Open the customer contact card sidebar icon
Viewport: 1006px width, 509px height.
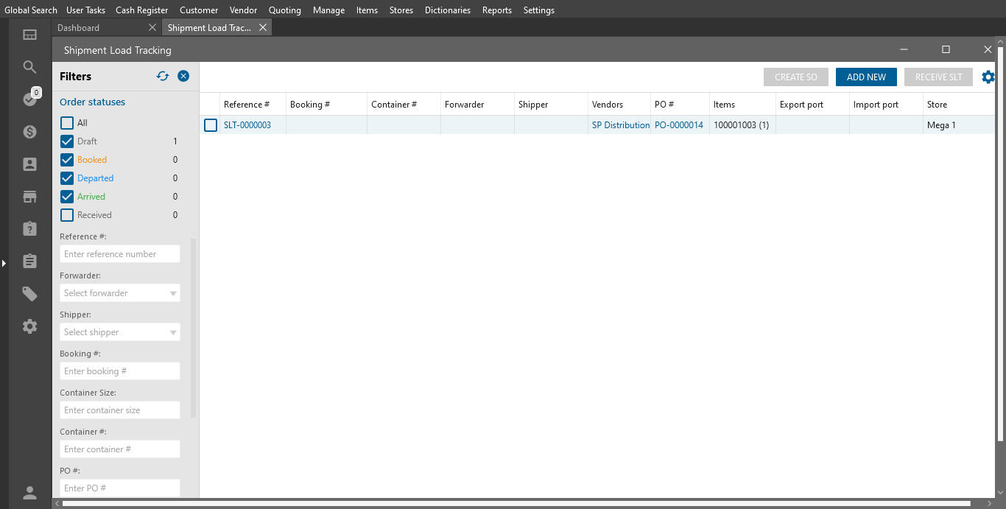pyautogui.click(x=29, y=164)
